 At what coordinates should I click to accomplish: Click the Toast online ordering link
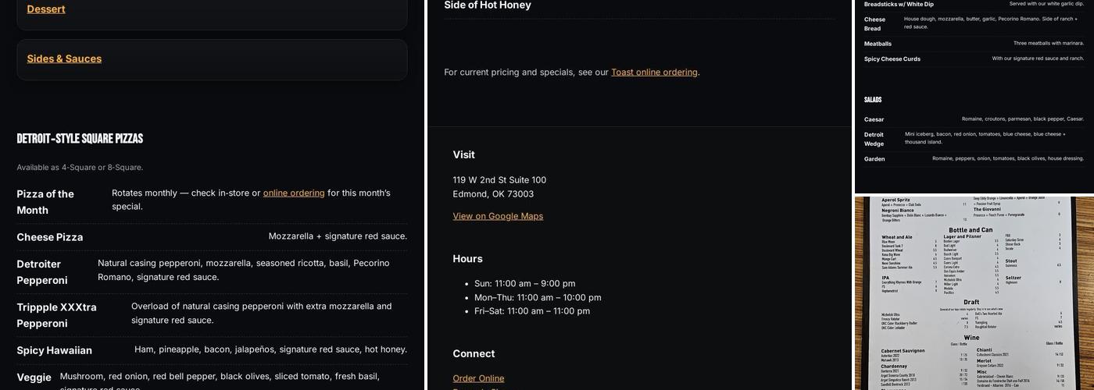pyautogui.click(x=654, y=72)
